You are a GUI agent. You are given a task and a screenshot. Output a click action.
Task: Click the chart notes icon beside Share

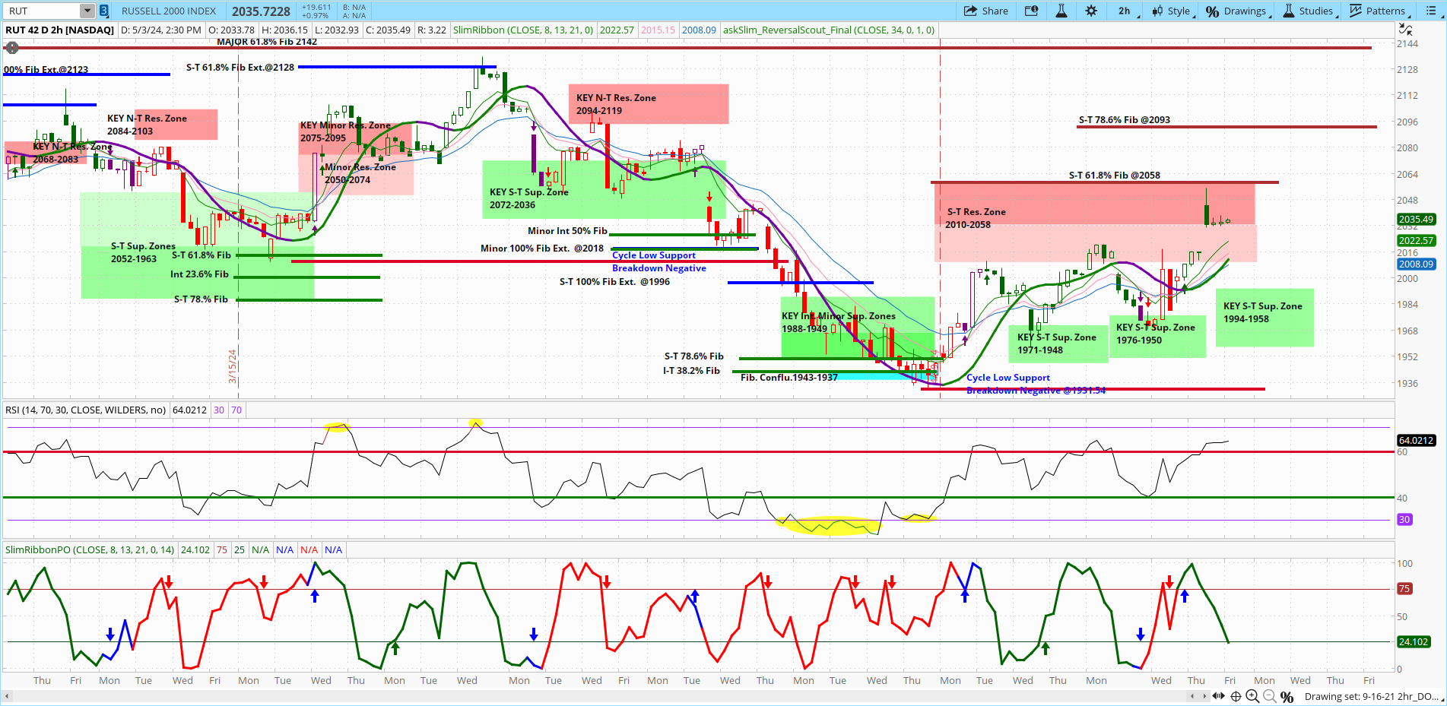(1031, 11)
